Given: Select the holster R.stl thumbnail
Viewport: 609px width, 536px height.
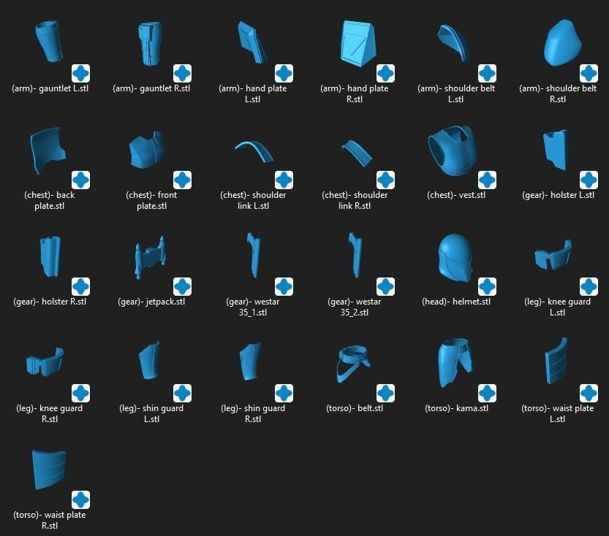Looking at the screenshot, I should coord(50,256).
